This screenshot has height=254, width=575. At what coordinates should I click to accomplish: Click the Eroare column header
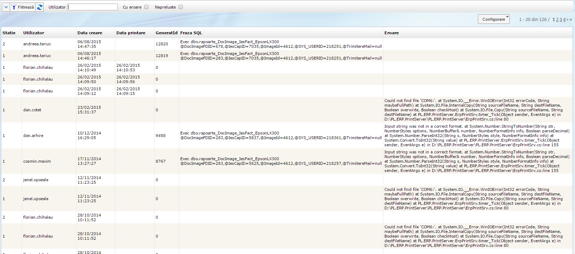392,33
